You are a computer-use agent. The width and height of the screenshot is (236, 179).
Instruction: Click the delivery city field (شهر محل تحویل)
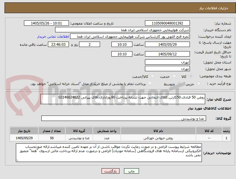[x=167, y=69]
